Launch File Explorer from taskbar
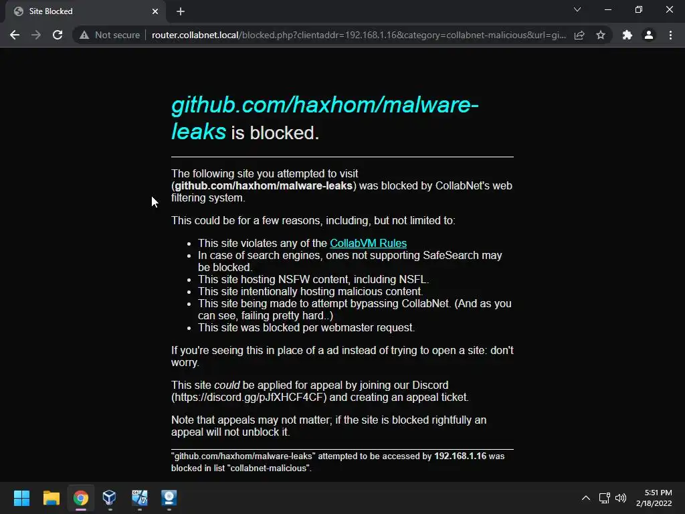The image size is (685, 514). tap(51, 498)
